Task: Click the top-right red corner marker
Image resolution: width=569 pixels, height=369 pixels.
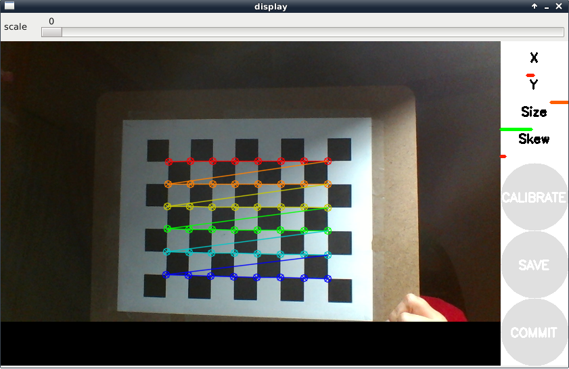Action: click(x=327, y=161)
